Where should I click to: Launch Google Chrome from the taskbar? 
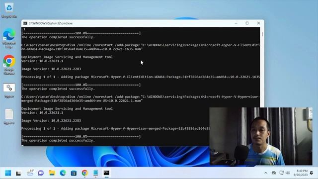[84, 173]
